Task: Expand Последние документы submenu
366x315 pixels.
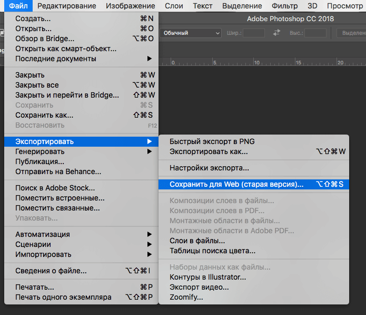Action: pyautogui.click(x=81, y=59)
